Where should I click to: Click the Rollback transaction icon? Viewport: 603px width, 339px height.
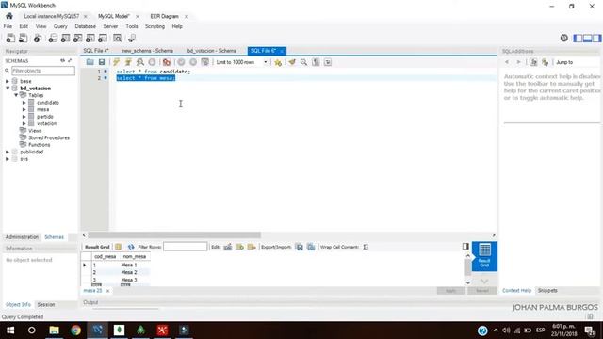click(x=193, y=62)
